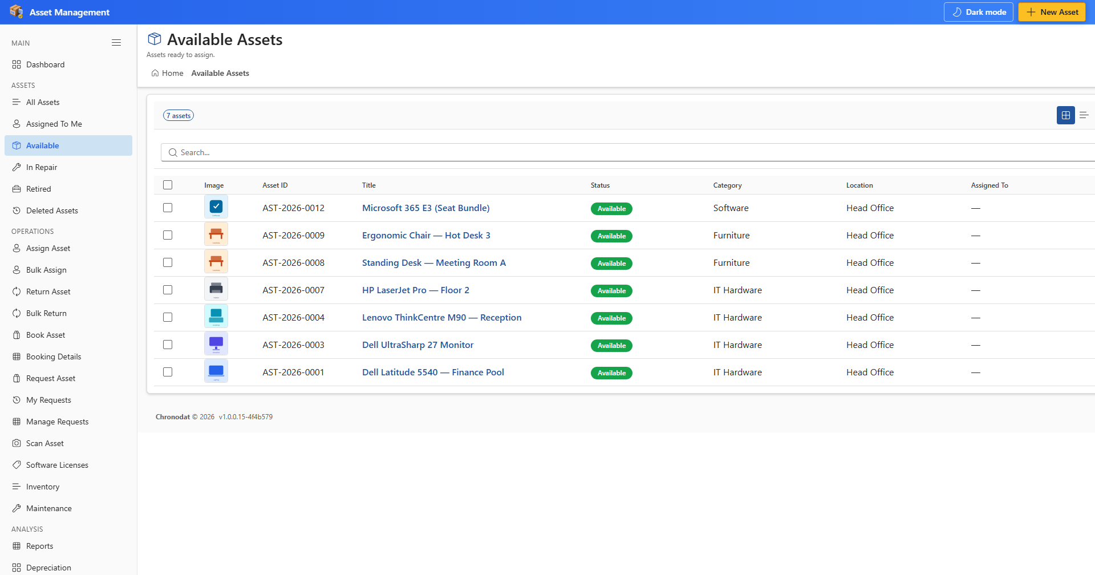Check the box for AST-2026-0007
The image size is (1095, 575).
click(168, 290)
